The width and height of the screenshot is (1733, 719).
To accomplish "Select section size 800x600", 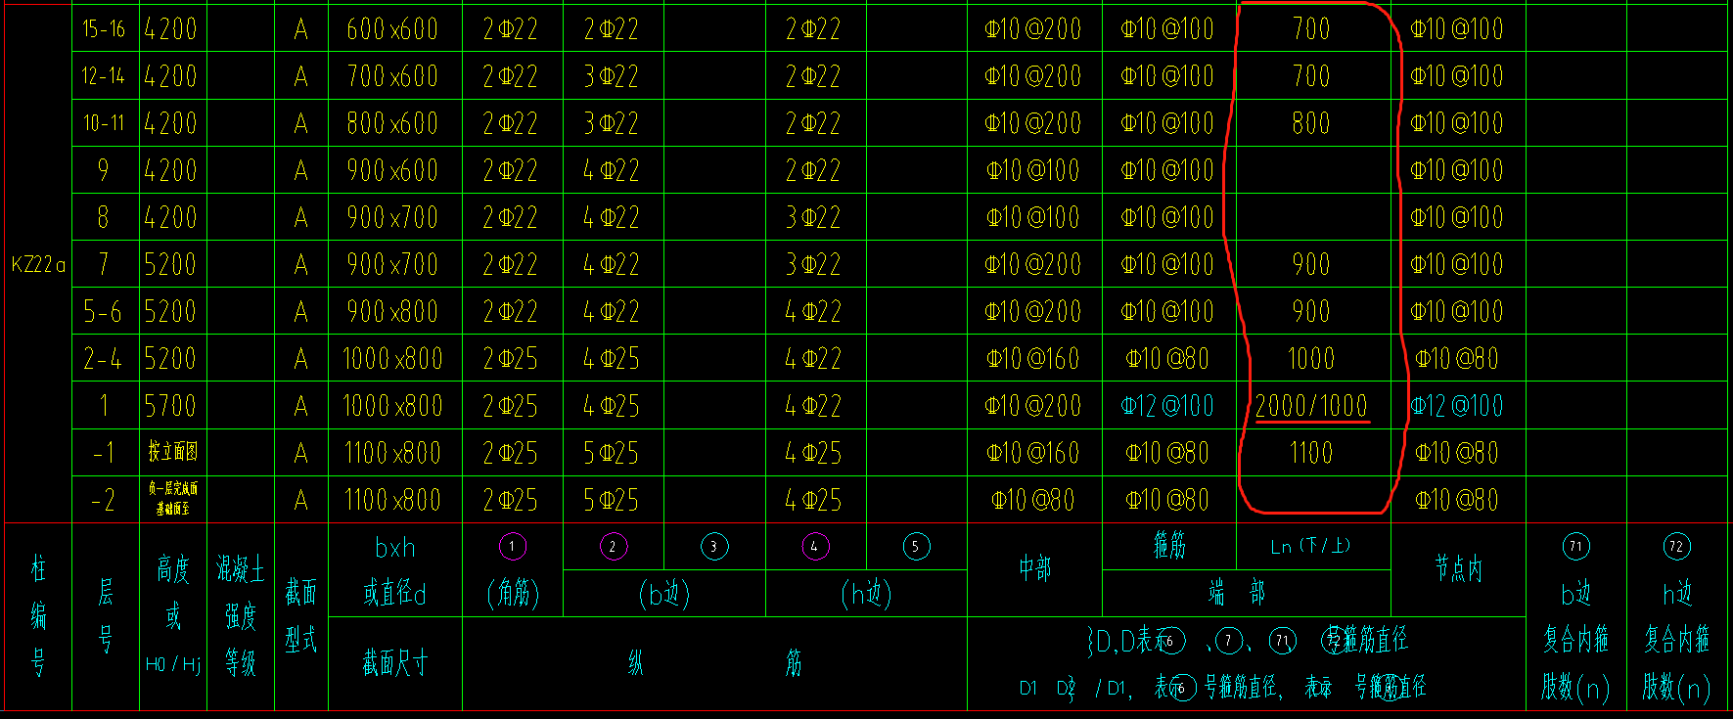I will pyautogui.click(x=392, y=123).
